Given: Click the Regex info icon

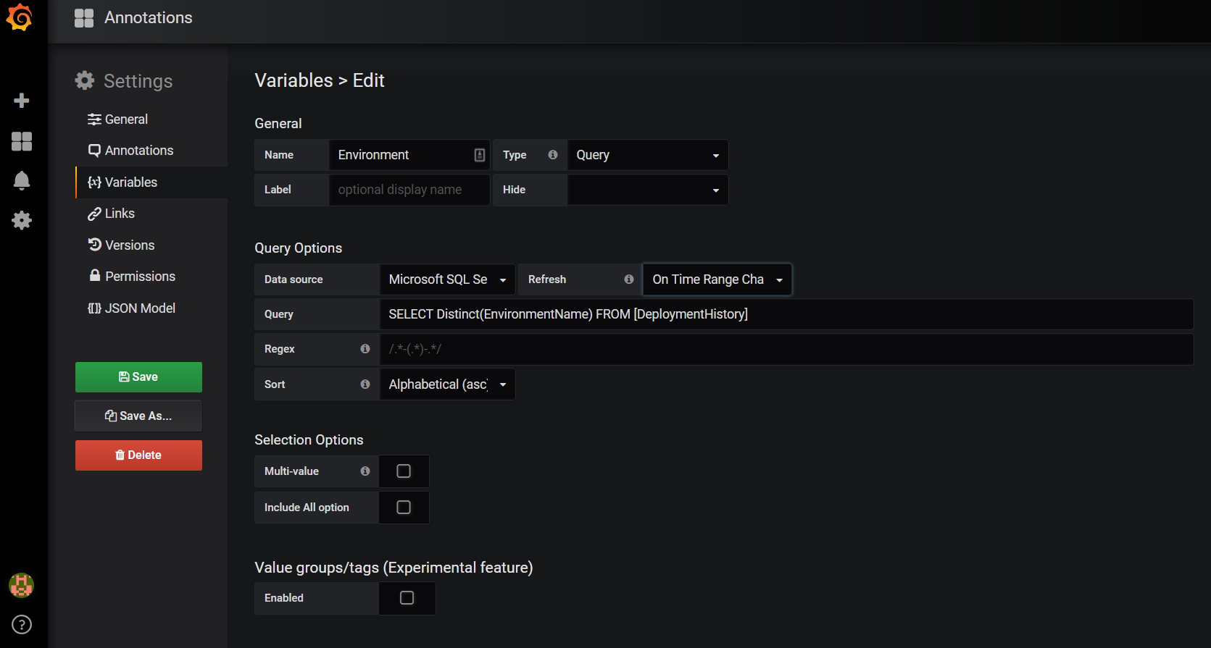Looking at the screenshot, I should click(x=365, y=349).
